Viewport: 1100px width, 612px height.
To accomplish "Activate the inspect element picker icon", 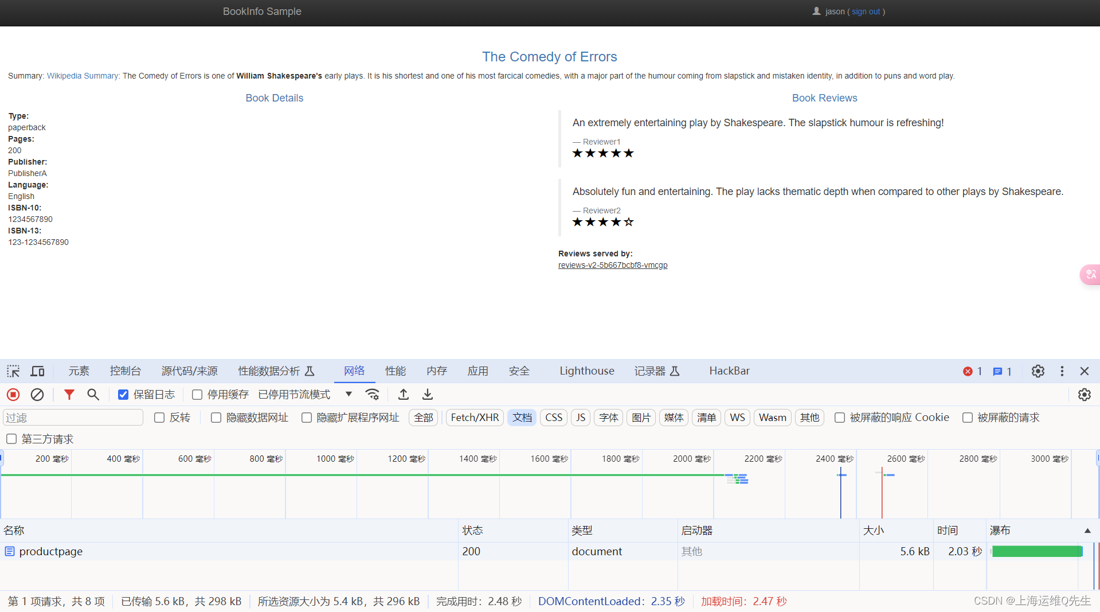I will pyautogui.click(x=13, y=371).
